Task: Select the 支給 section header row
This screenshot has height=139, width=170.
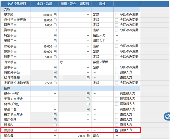Action: (x=70, y=9)
